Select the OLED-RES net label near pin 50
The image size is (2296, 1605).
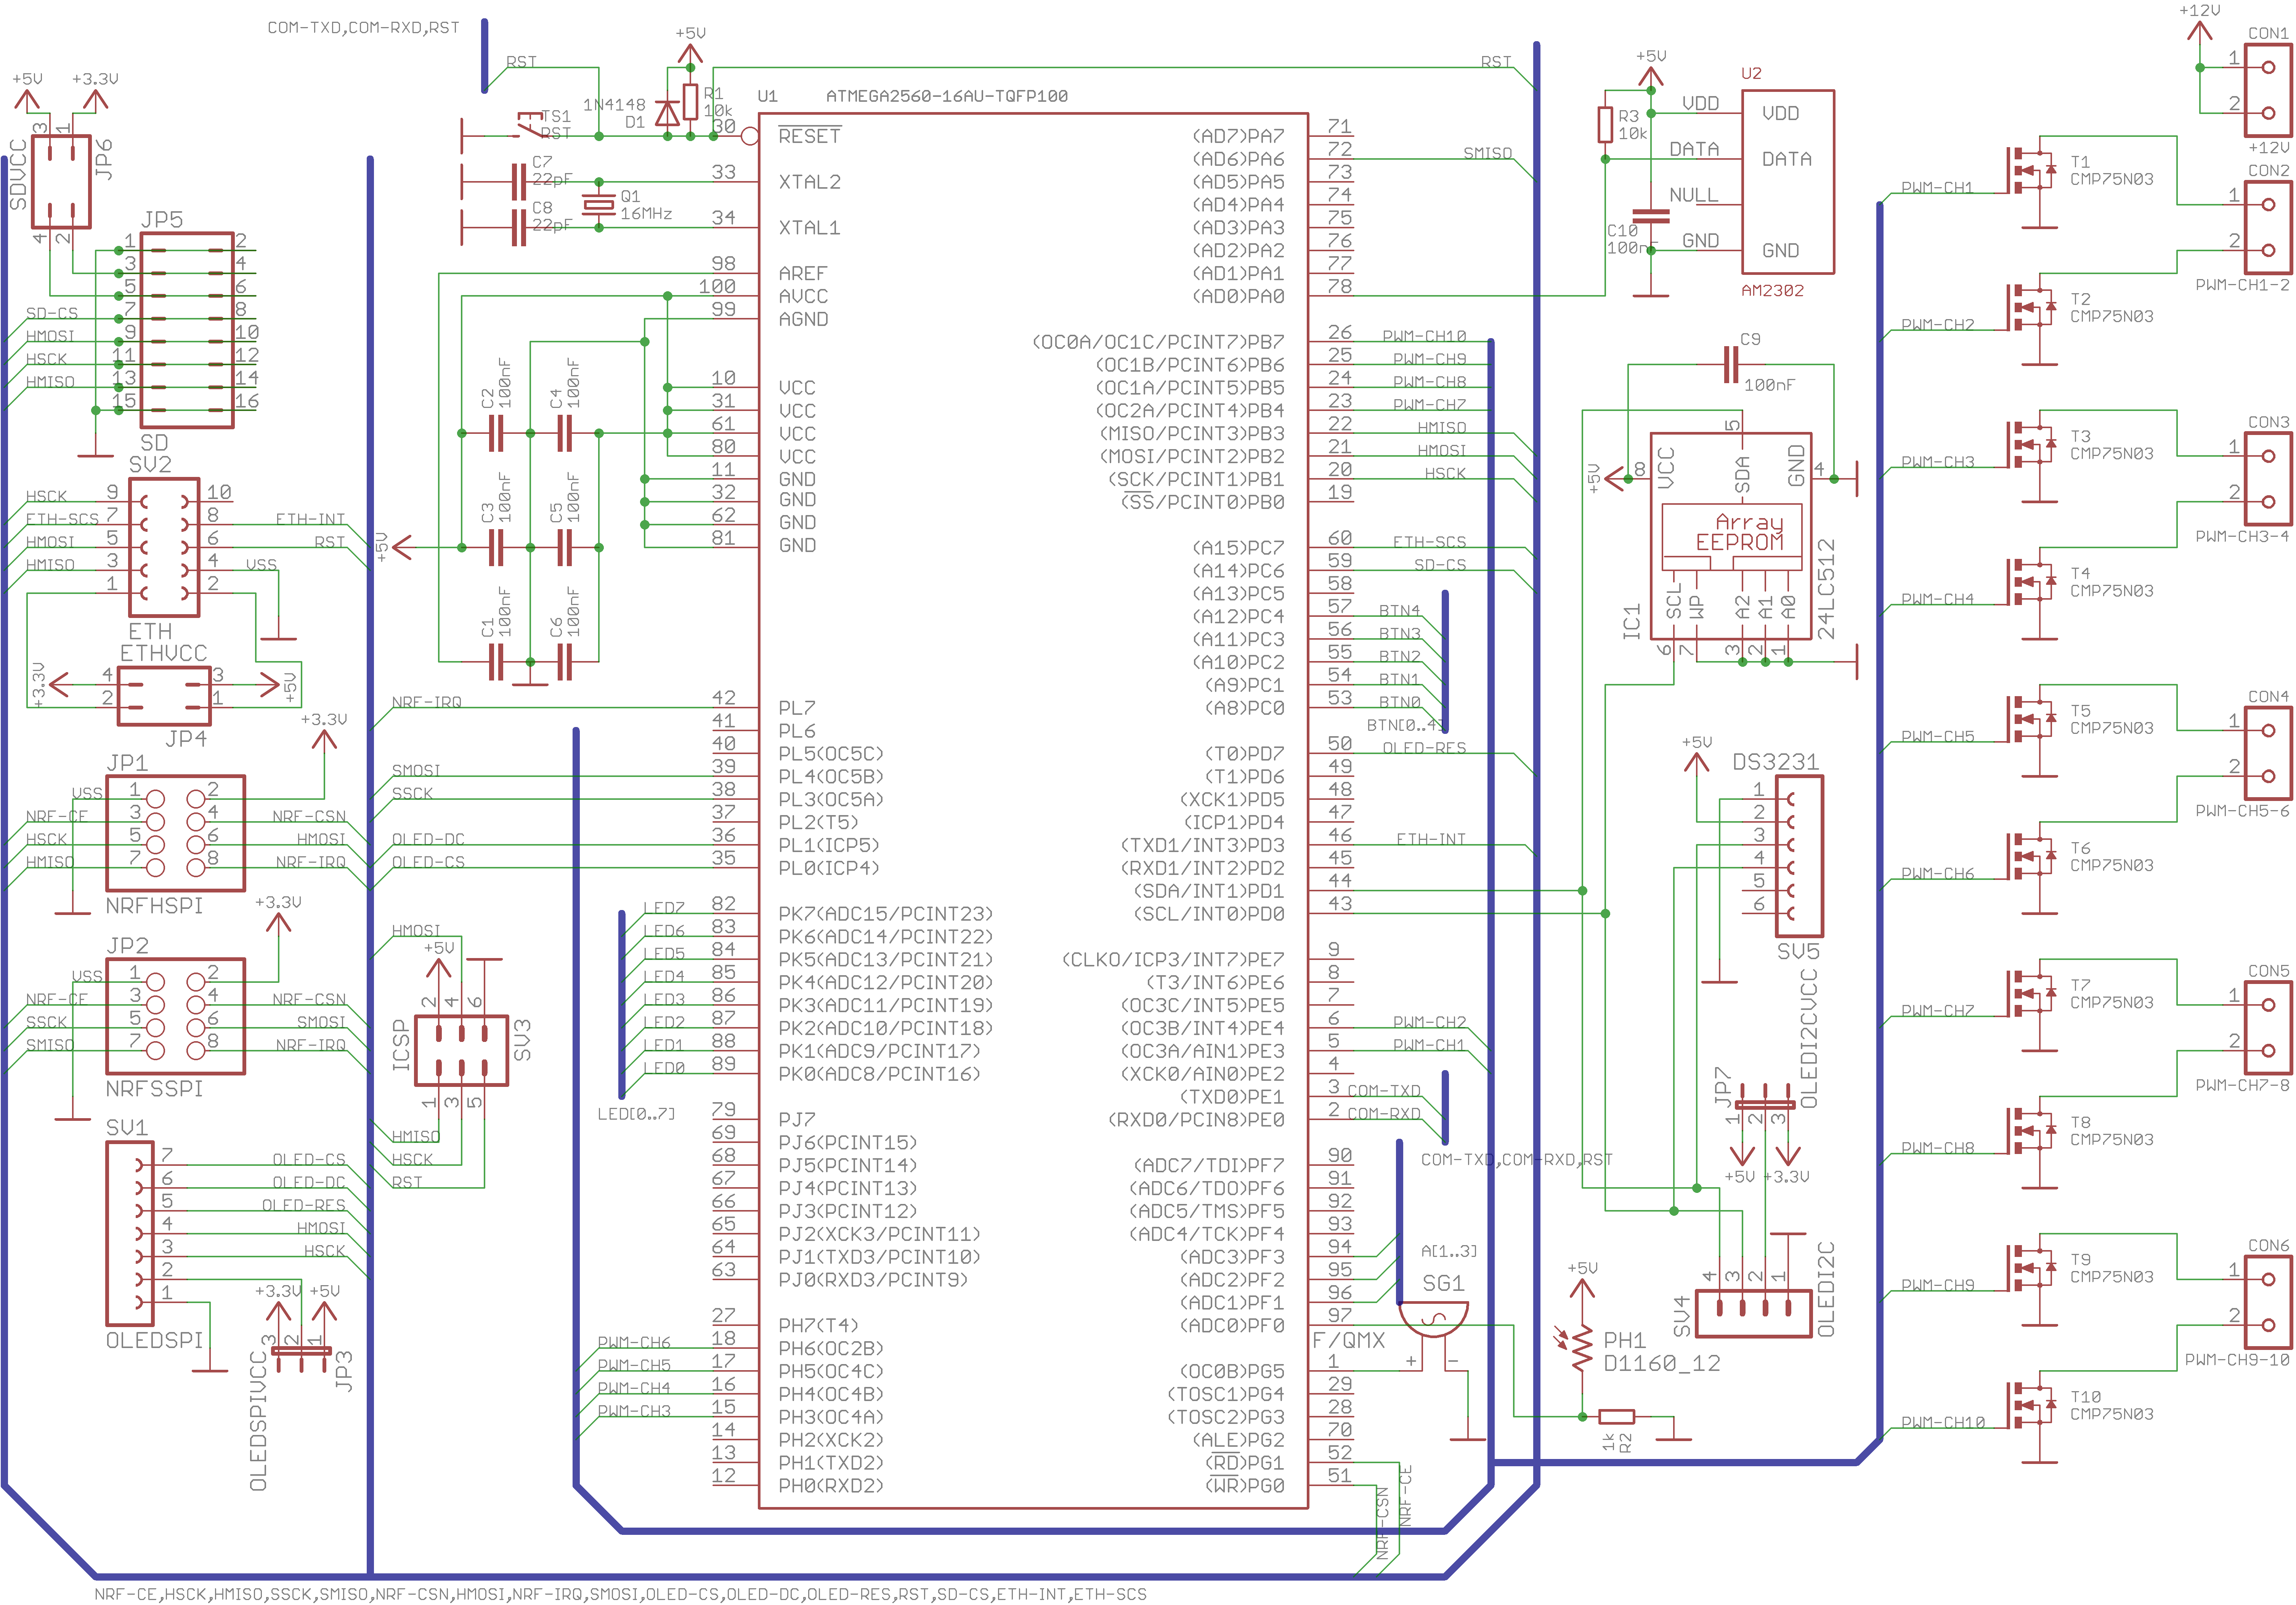(1424, 748)
